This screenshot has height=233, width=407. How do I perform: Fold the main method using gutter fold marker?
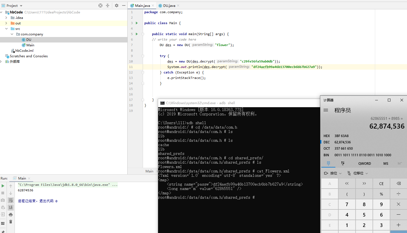click(x=143, y=34)
